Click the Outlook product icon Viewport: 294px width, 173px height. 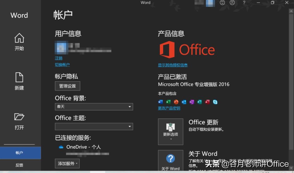pyautogui.click(x=184, y=102)
